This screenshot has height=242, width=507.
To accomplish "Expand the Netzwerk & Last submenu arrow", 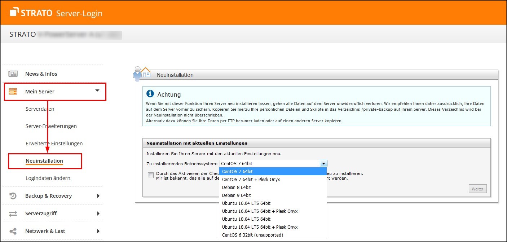I will pyautogui.click(x=98, y=231).
